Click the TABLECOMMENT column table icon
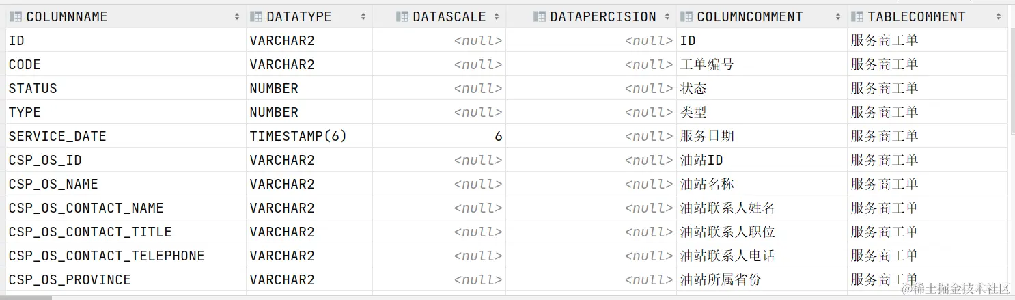 pyautogui.click(x=857, y=16)
